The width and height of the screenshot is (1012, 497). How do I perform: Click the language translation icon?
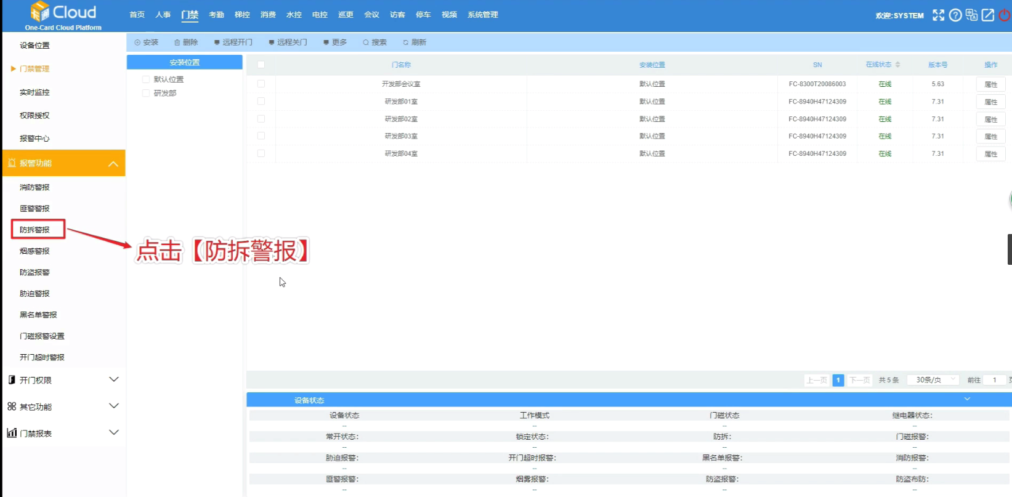coord(971,15)
